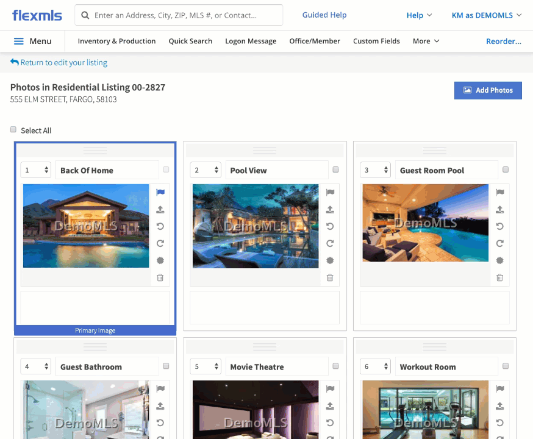Rotate Back Of Home photo clockwise
The image size is (533, 439).
[160, 243]
